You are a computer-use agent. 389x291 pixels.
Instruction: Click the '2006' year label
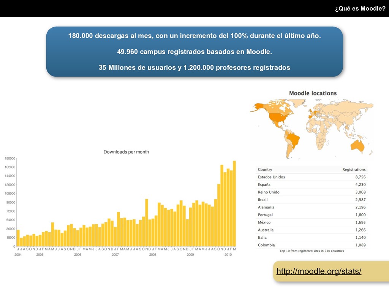77,255
